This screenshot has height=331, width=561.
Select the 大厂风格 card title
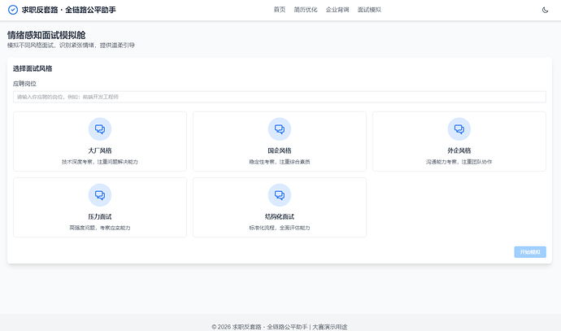pos(100,150)
